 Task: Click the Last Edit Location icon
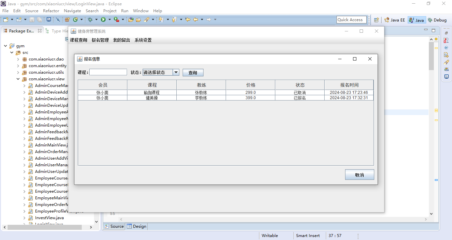pos(188,20)
